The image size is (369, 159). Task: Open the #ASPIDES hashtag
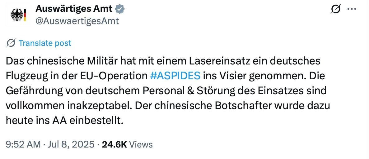tap(175, 76)
